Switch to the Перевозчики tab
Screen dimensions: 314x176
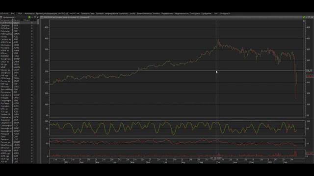point(167,14)
